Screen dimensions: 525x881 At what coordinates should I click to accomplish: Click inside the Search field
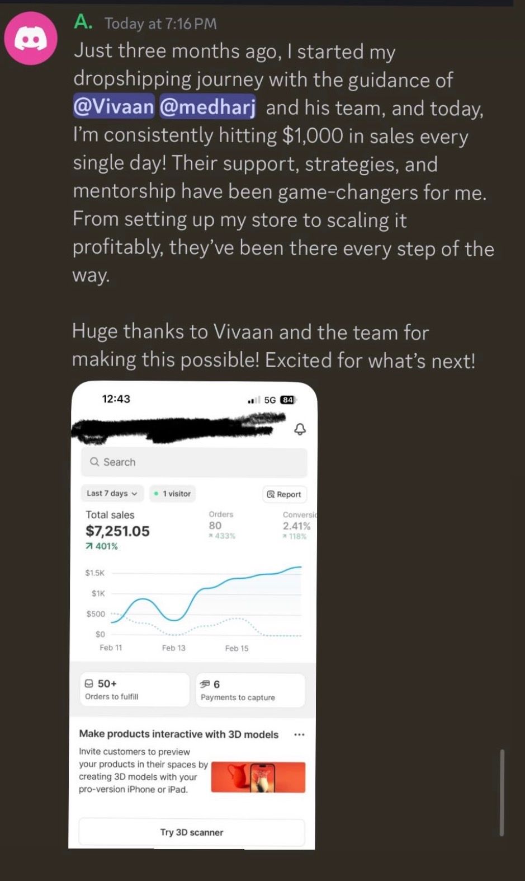194,462
